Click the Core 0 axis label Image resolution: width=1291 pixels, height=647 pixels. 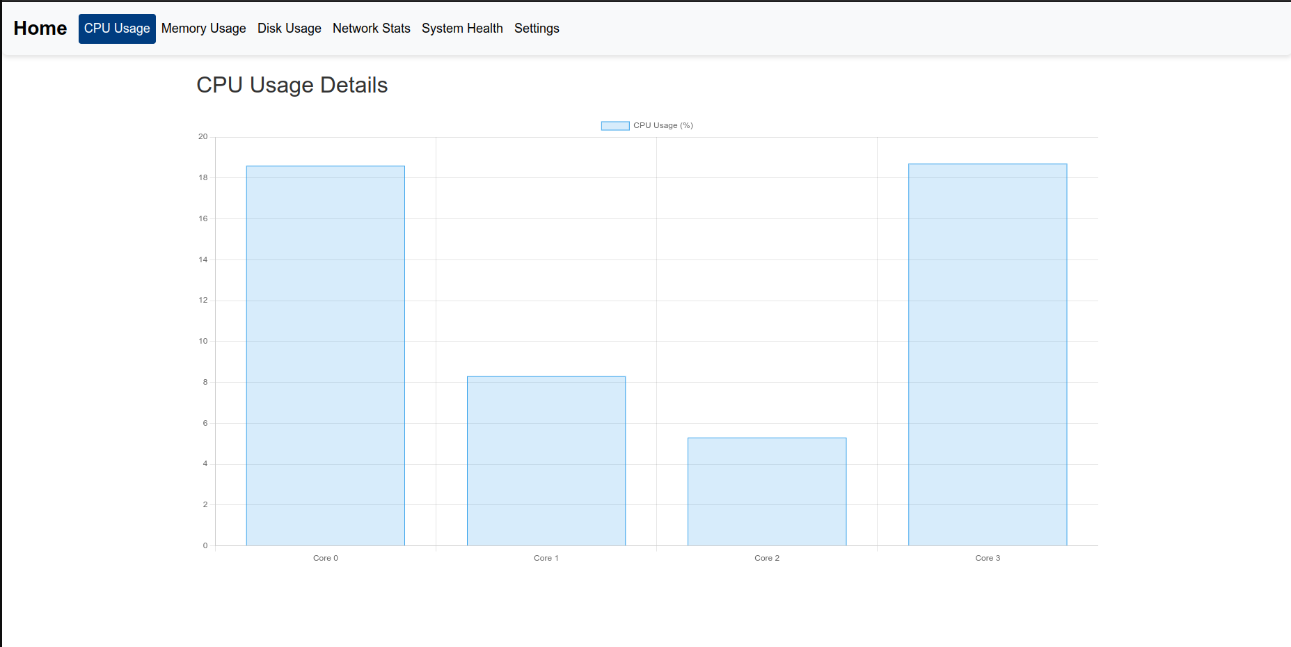(325, 558)
